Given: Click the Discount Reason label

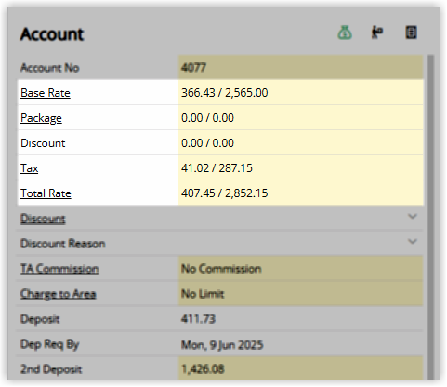Looking at the screenshot, I should (63, 244).
